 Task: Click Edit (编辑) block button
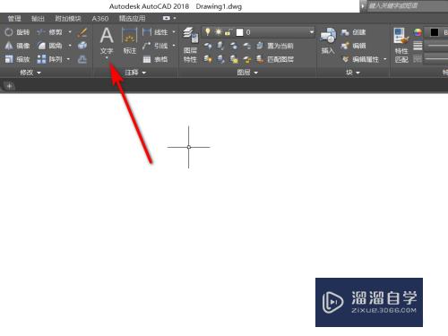pos(353,46)
